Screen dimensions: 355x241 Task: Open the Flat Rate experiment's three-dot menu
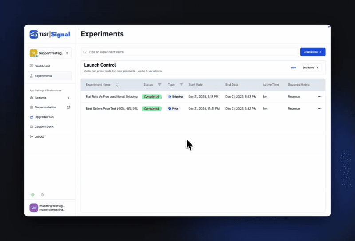click(x=319, y=97)
